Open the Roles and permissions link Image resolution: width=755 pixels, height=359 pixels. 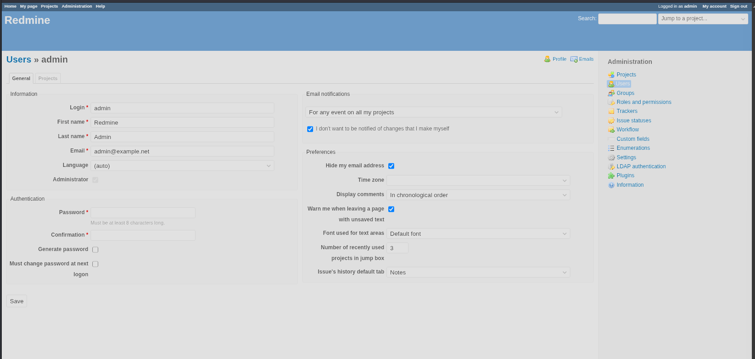click(644, 102)
